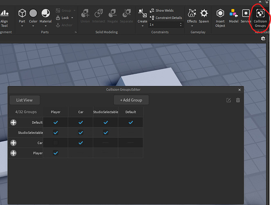Expand the Effects dropdown arrow
271x205 pixels.
(x=192, y=26)
